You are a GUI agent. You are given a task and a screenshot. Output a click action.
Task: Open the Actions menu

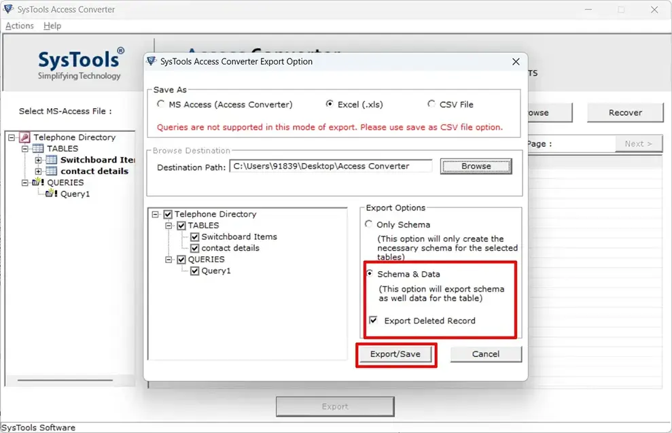20,26
